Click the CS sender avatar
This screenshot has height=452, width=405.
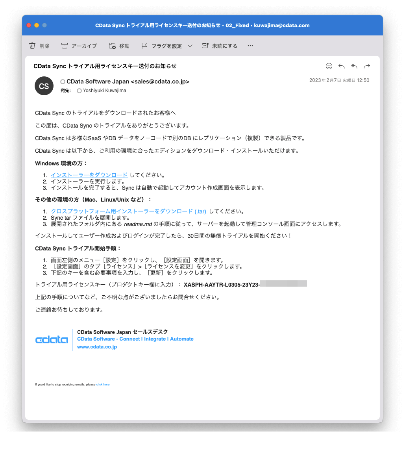click(x=44, y=86)
